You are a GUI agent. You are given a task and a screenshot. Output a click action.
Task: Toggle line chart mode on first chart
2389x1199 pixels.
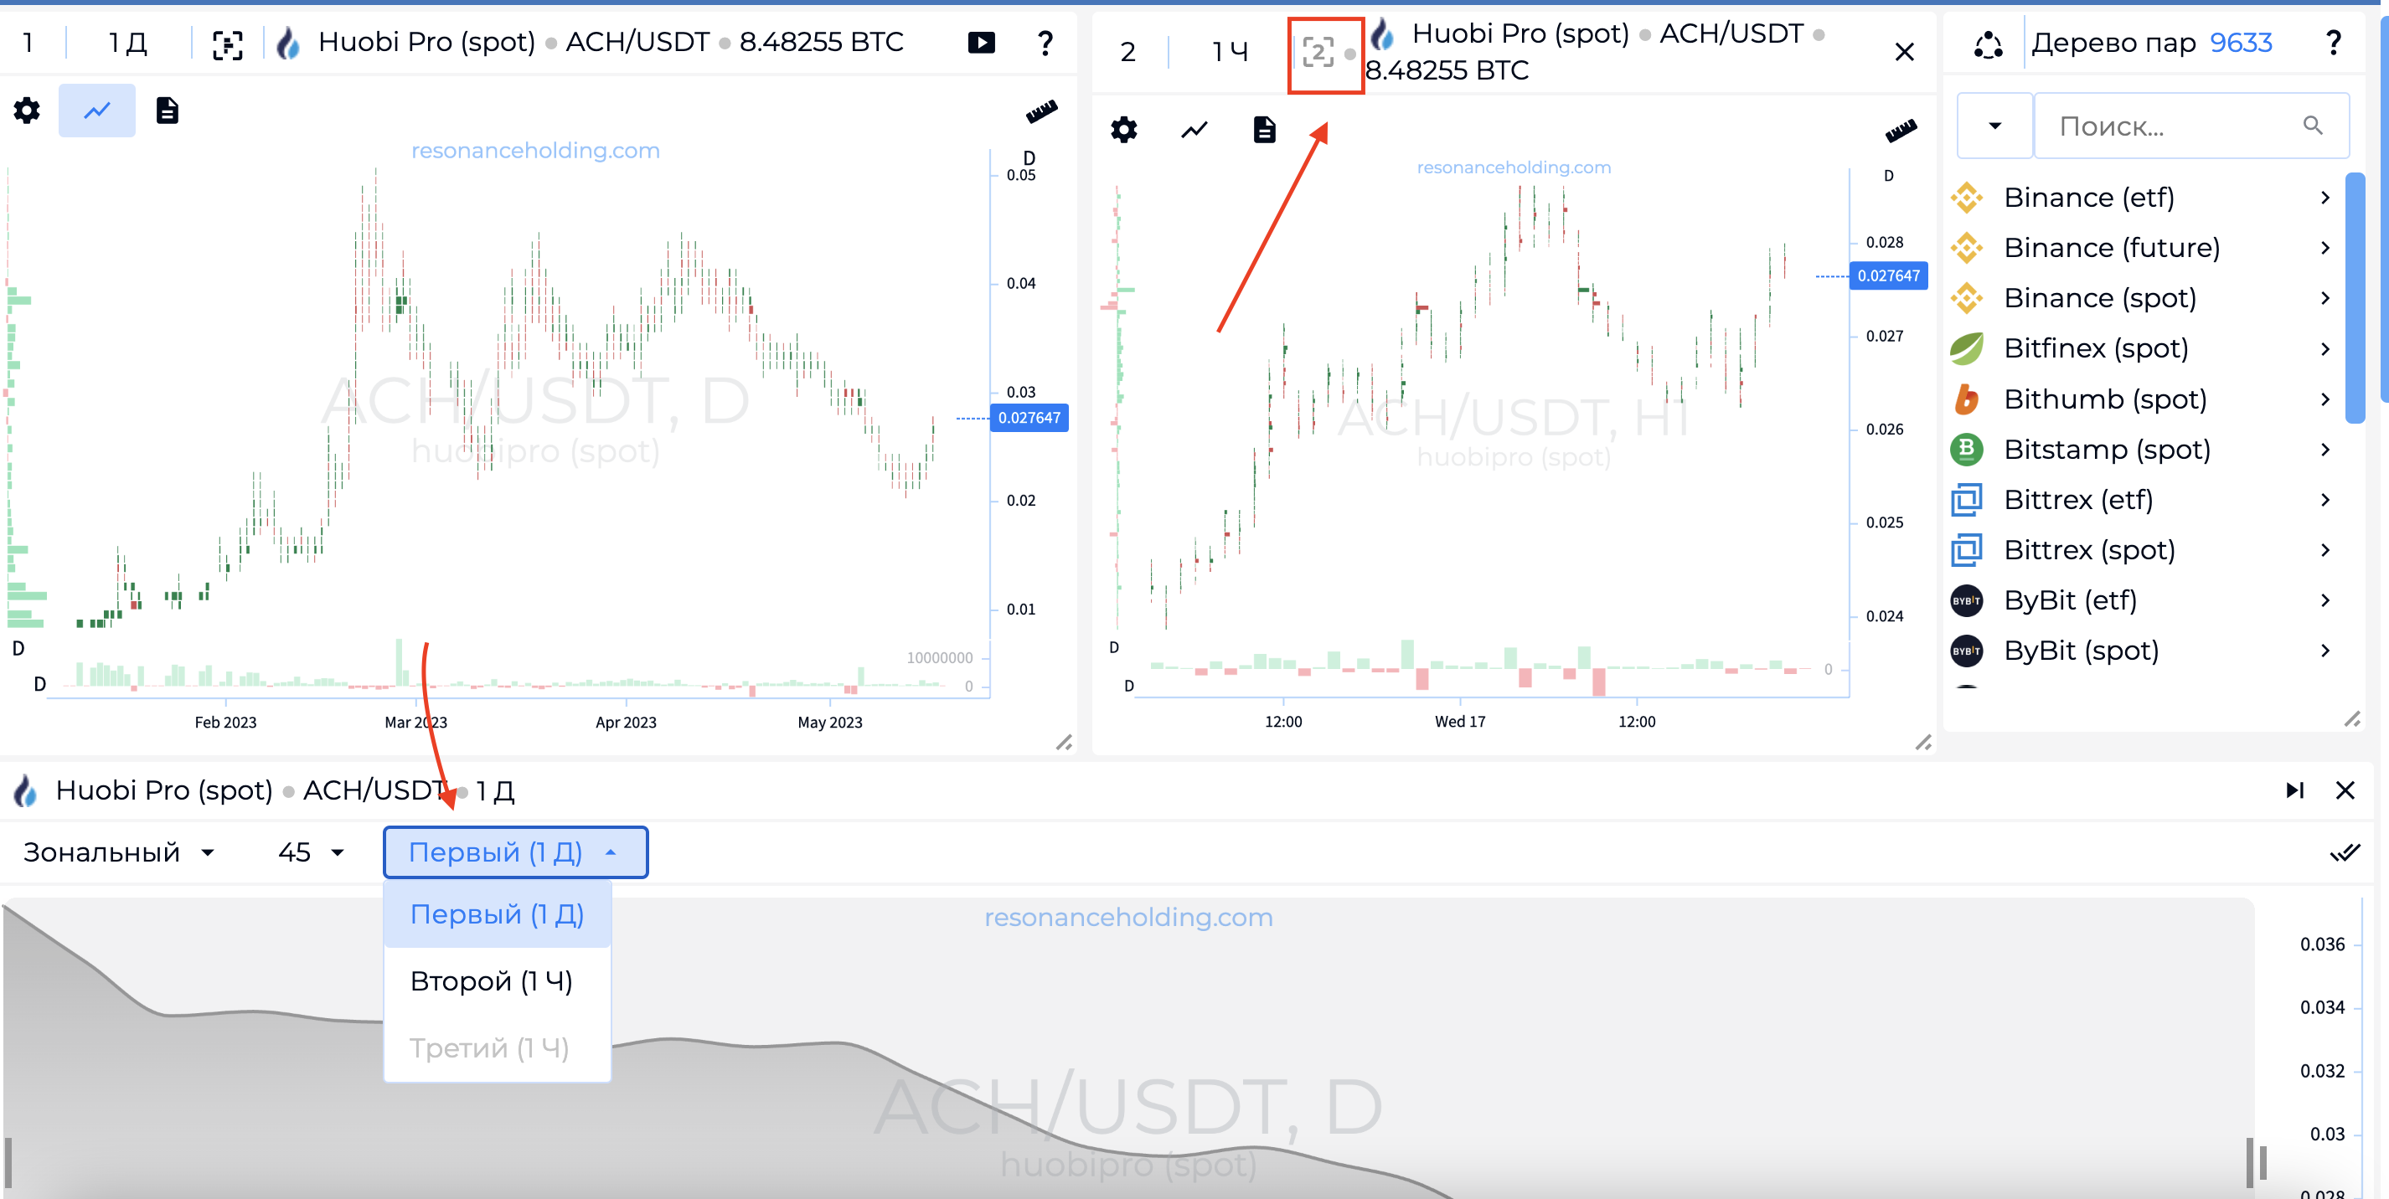tap(96, 111)
